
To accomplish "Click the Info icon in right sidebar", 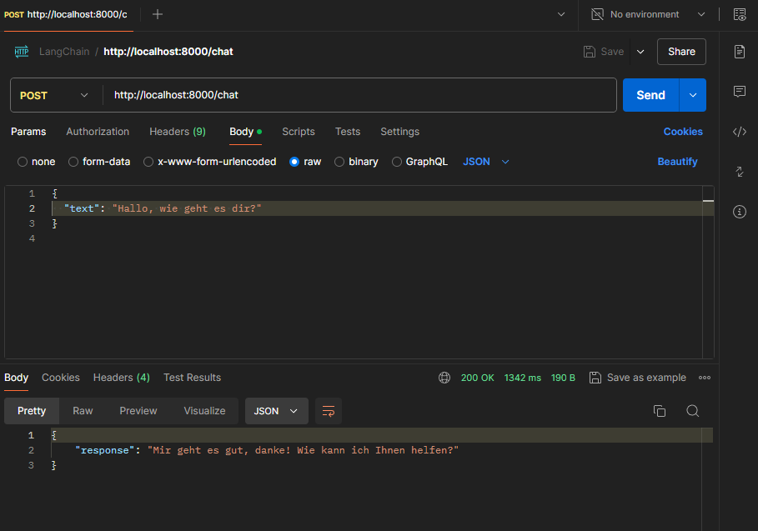I will tap(739, 212).
